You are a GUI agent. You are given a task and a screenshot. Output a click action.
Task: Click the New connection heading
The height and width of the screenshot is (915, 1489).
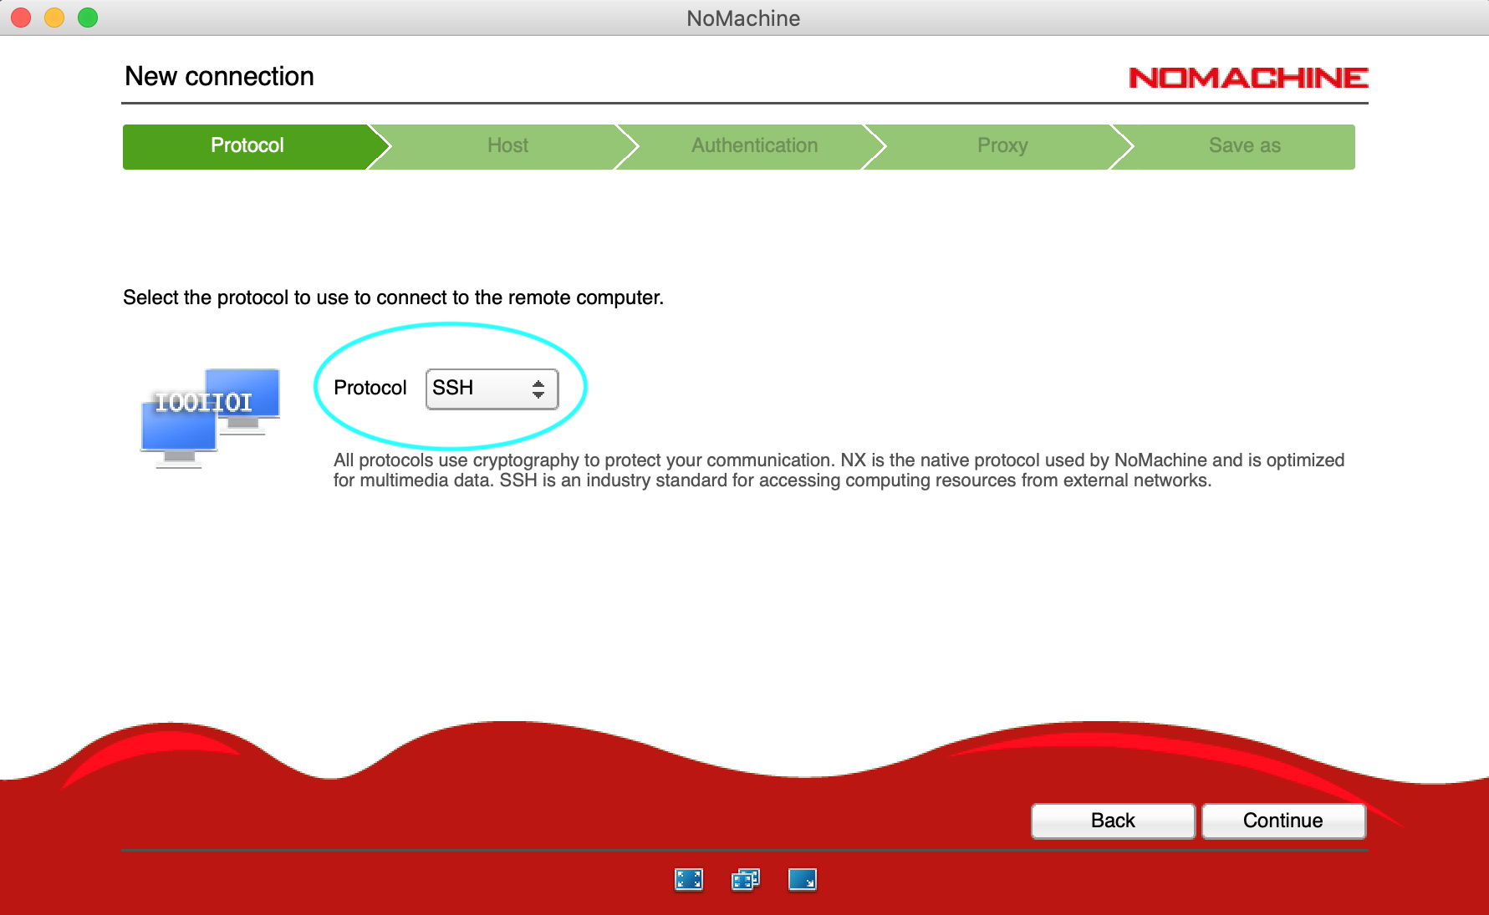click(219, 77)
